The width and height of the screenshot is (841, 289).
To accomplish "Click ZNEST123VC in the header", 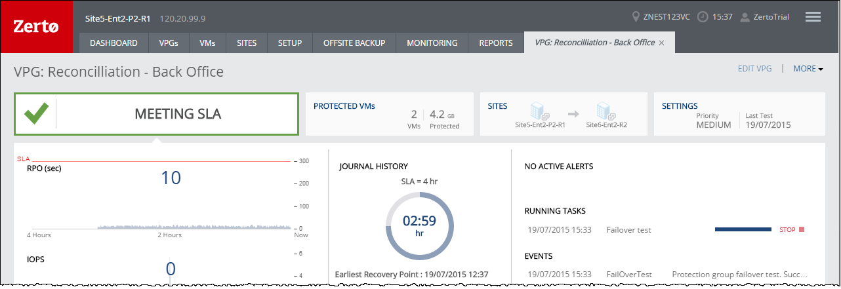I will pos(667,17).
